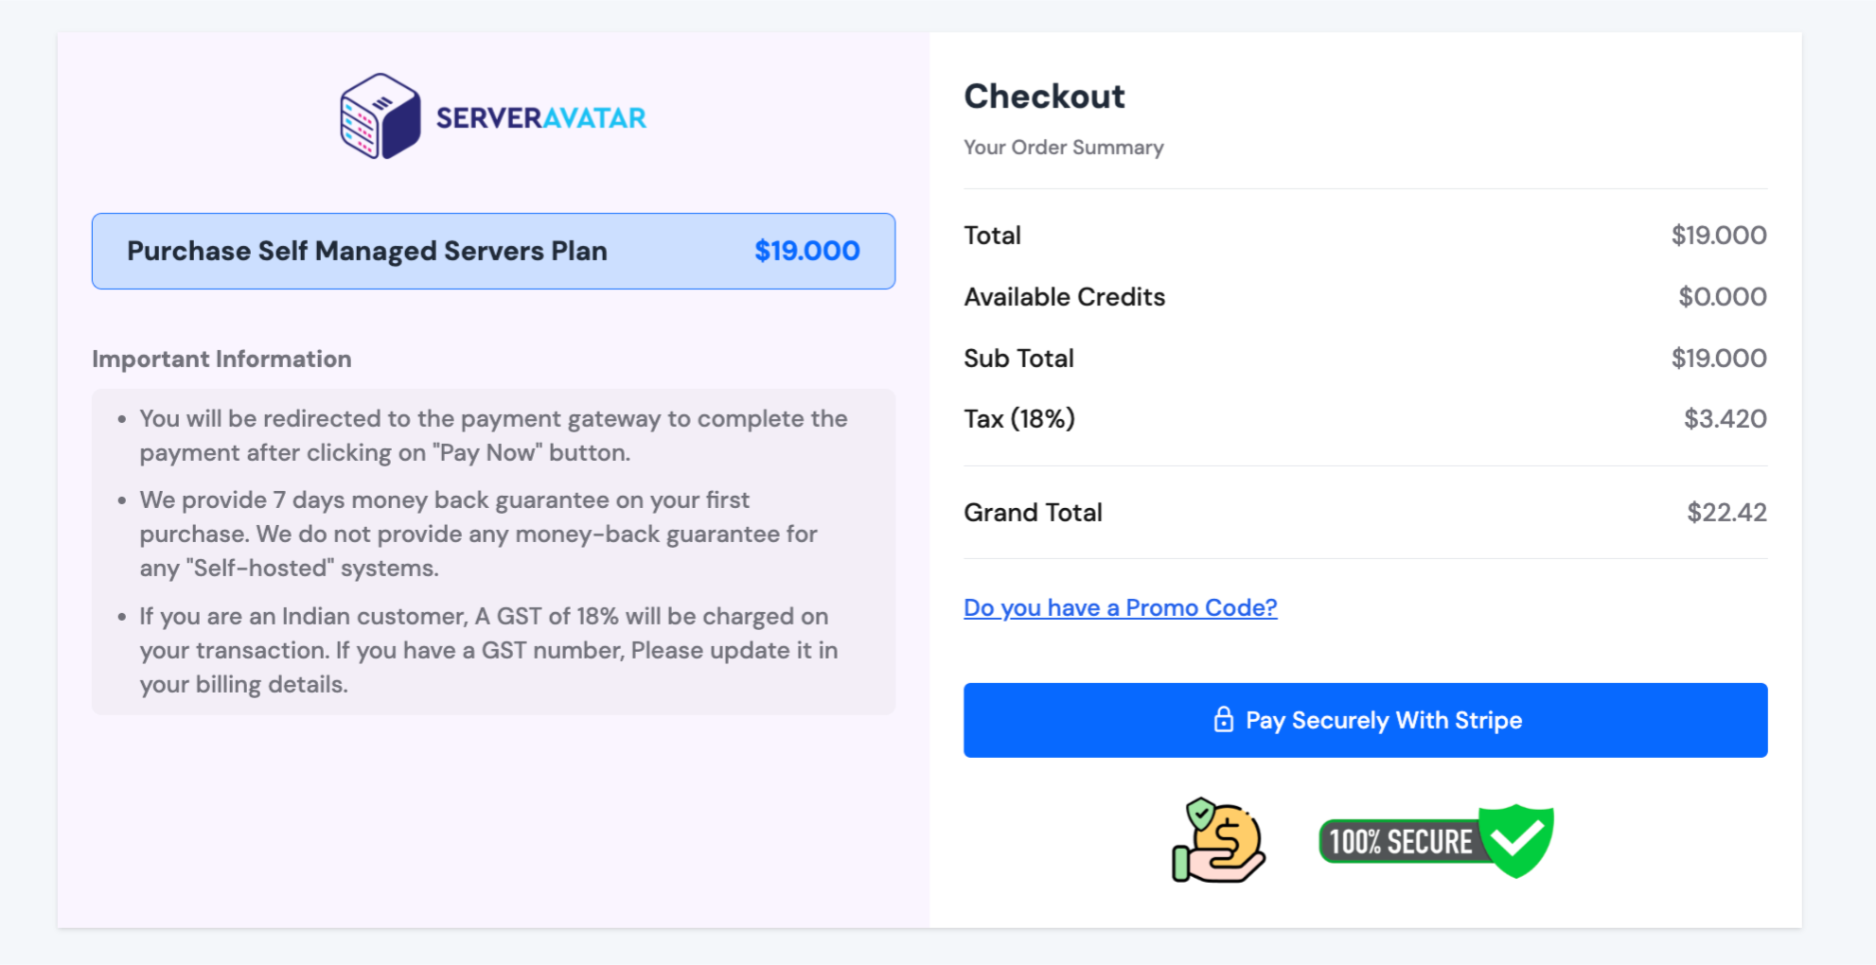Image resolution: width=1876 pixels, height=965 pixels.
Task: Click the Grand Total amount $22.42
Action: [x=1726, y=513]
